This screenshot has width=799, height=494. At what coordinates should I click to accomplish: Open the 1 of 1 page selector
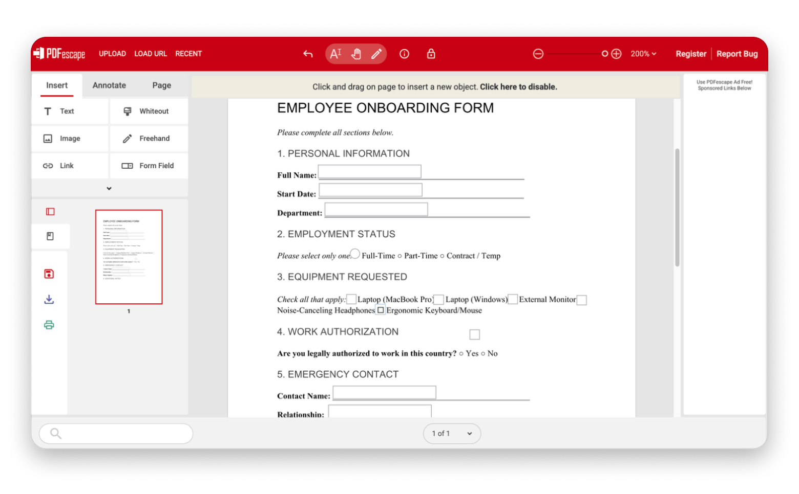coord(451,433)
